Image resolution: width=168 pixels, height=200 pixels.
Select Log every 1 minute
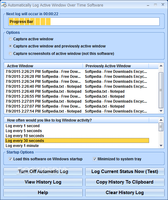click(x=77, y=145)
